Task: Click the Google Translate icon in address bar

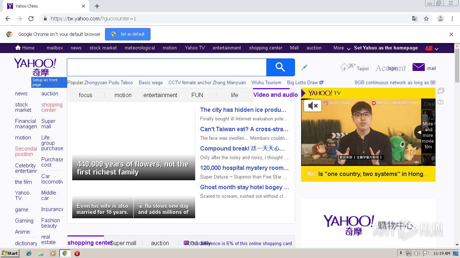Action: tap(414, 19)
